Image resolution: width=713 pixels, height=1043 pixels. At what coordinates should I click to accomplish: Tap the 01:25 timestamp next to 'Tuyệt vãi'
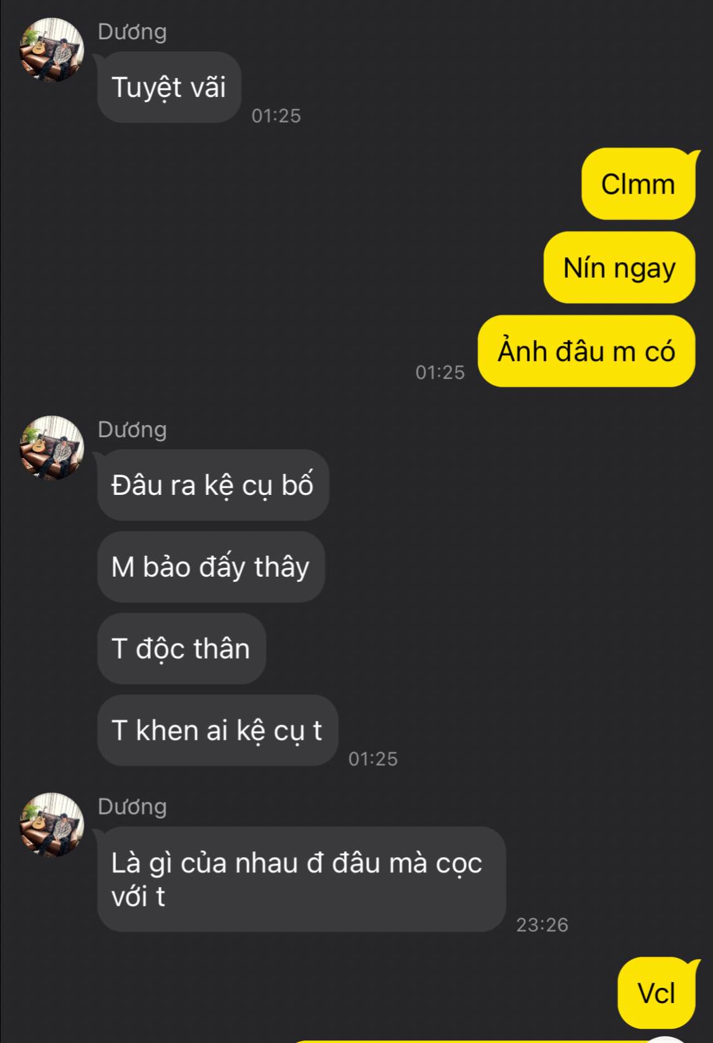(x=276, y=115)
